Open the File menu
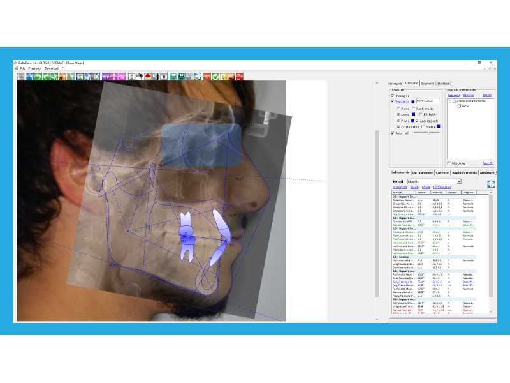The width and height of the screenshot is (510, 383). (22, 68)
